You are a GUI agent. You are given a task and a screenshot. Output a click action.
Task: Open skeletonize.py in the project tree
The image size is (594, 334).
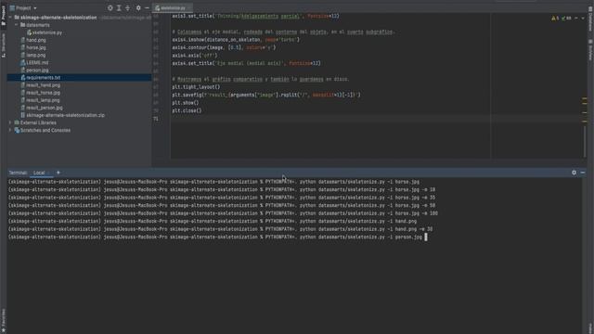pyautogui.click(x=46, y=32)
